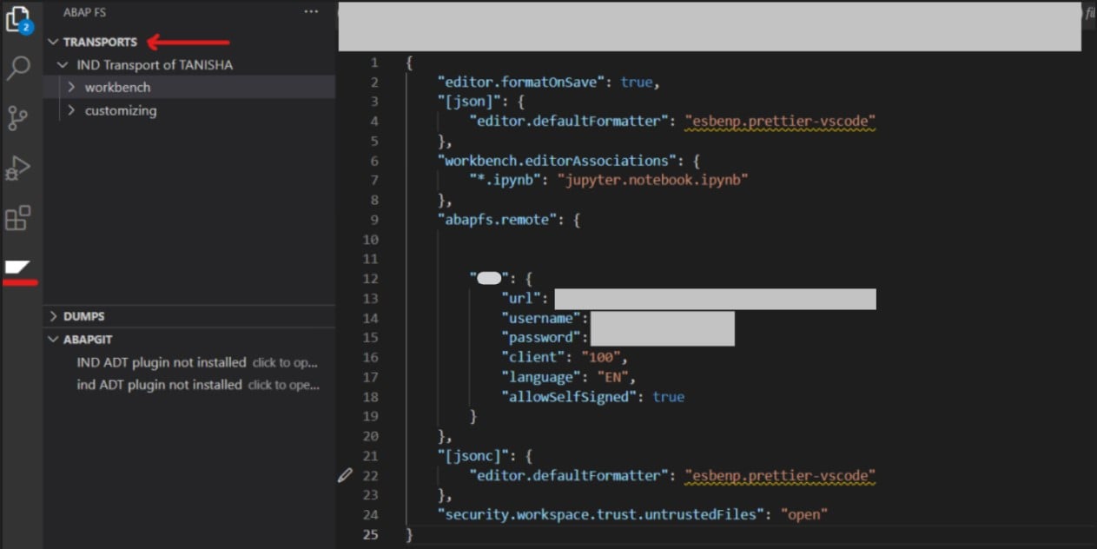The image size is (1097, 549).
Task: Expand the workbench tree node
Action: tap(73, 87)
